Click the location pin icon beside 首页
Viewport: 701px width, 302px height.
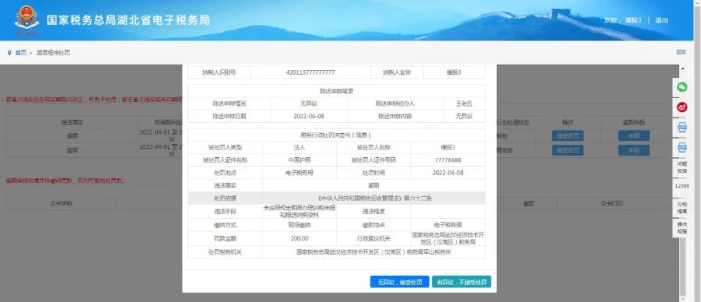[x=9, y=53]
